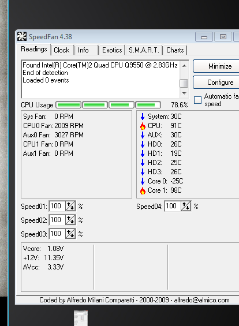239x326 pixels.
Task: Click the SpeedFan fan logo icon
Action: click(21, 36)
